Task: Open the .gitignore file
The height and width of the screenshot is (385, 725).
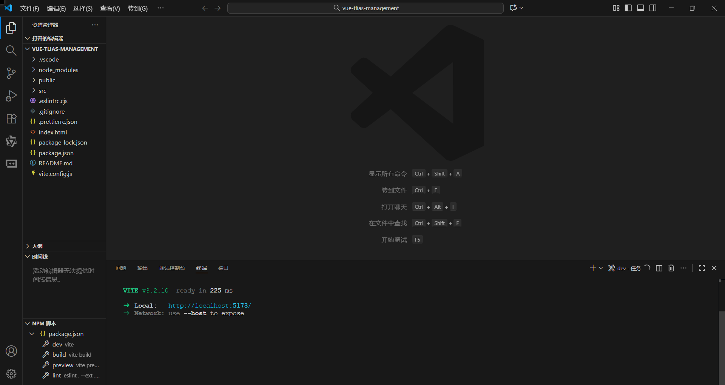Action: pyautogui.click(x=65, y=111)
